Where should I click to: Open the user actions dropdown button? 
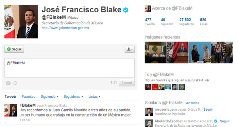[130, 49]
